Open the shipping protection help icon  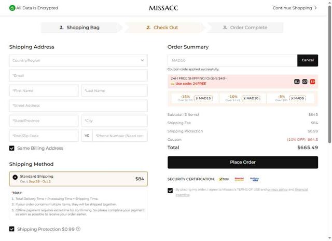pyautogui.click(x=78, y=229)
